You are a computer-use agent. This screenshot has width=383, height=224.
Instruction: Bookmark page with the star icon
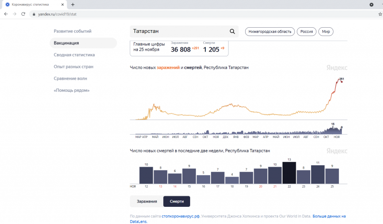tap(380, 14)
